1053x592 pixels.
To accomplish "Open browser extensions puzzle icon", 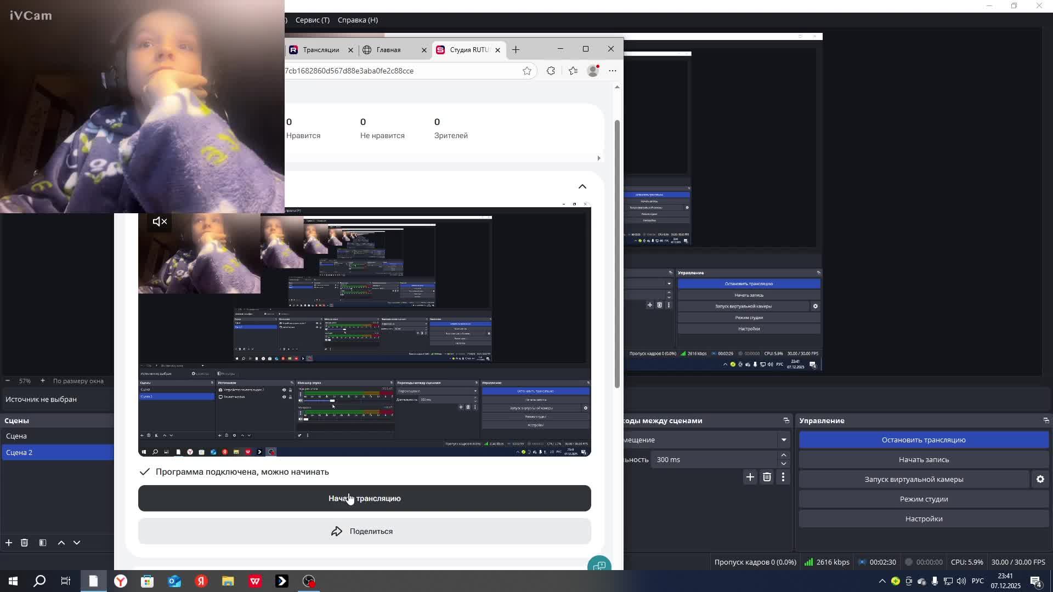I will (551, 71).
